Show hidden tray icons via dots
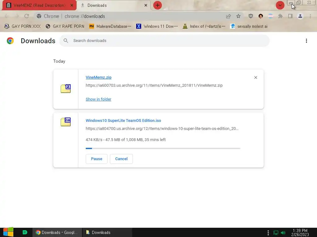Image resolution: width=317 pixels, height=237 pixels. click(268, 233)
